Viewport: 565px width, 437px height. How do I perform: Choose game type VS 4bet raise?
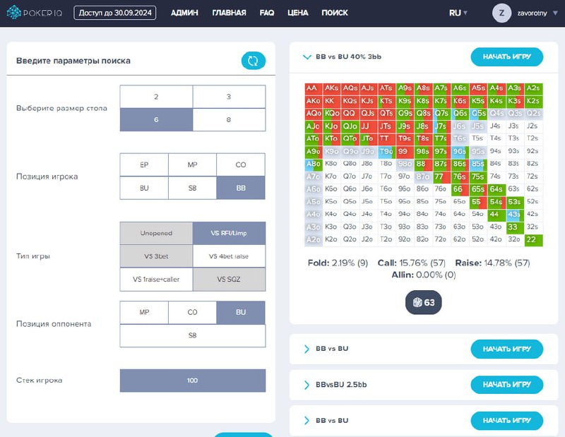229,256
